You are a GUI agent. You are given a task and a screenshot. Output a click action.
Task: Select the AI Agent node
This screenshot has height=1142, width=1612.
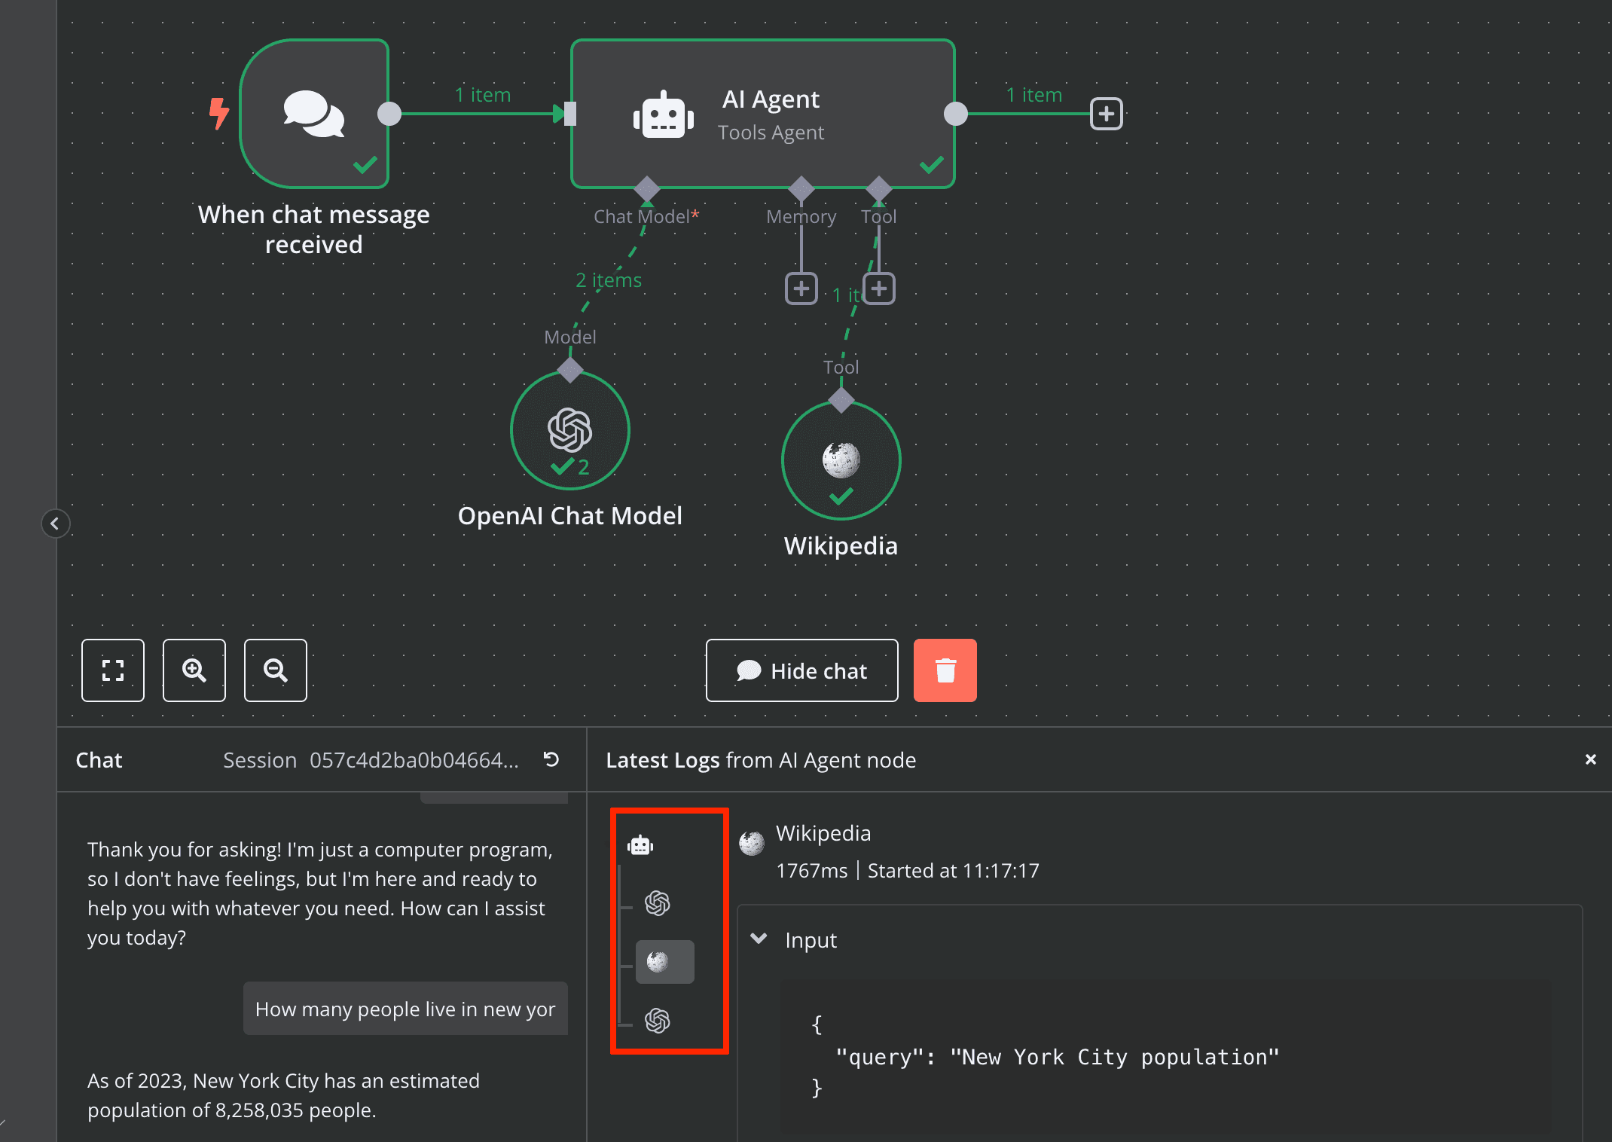coord(763,114)
